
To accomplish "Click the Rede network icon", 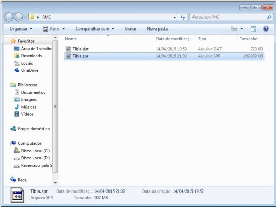I will click(13, 180).
